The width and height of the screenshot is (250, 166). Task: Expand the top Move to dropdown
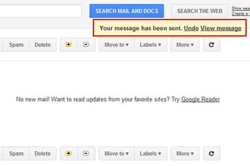(x=116, y=45)
